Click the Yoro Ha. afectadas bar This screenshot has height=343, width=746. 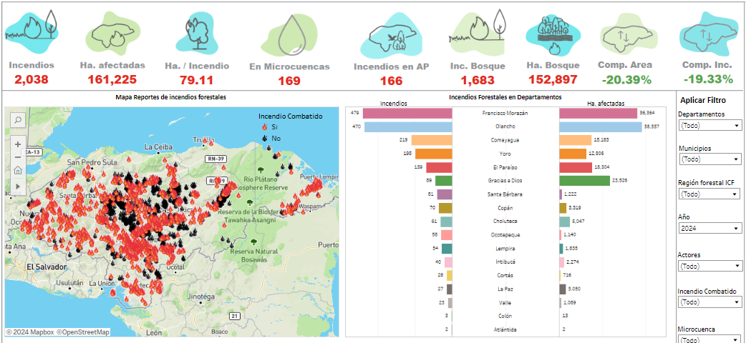[573, 154]
